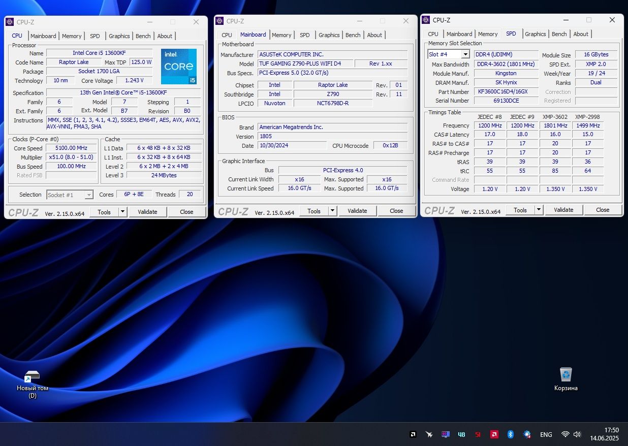
Task: Select the multiplier value x51.0 (8.0 - 51.0)
Action: click(x=72, y=157)
